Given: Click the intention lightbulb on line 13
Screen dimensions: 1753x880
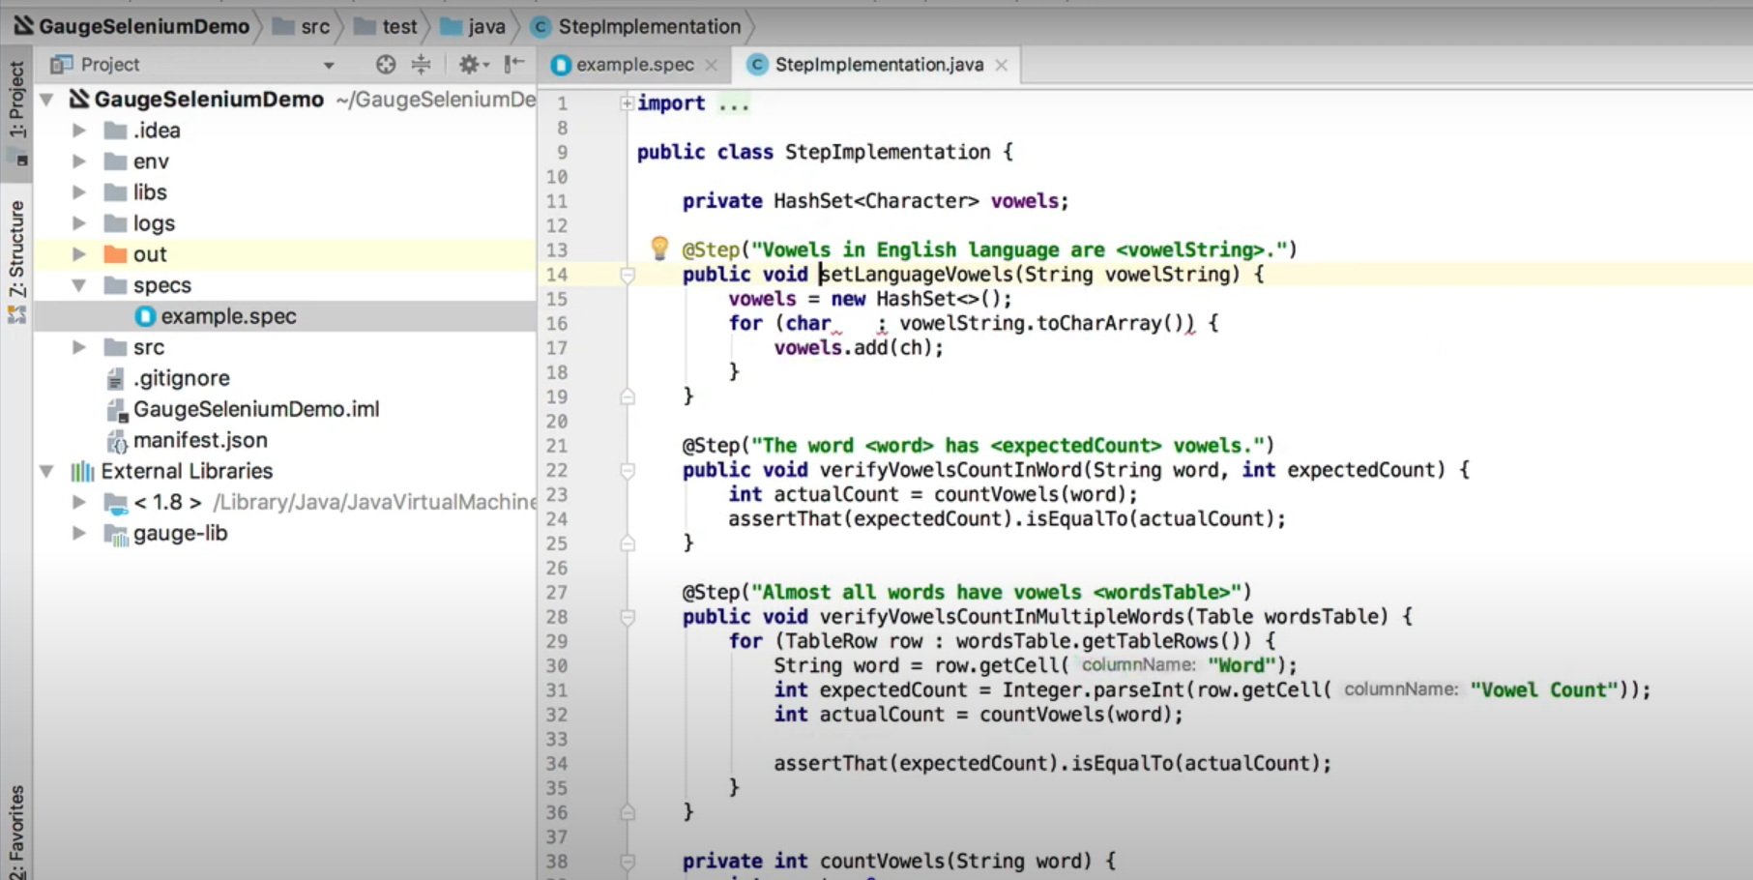Looking at the screenshot, I should tap(659, 248).
